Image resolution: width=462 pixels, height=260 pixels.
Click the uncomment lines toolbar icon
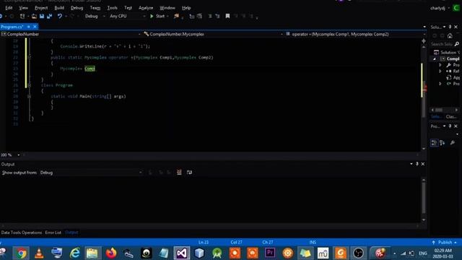217,16
